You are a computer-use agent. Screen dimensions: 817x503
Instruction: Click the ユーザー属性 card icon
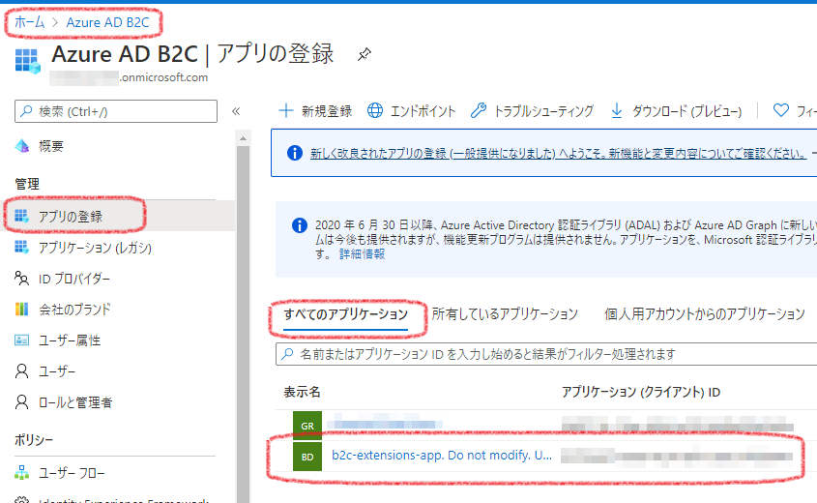pos(22,340)
